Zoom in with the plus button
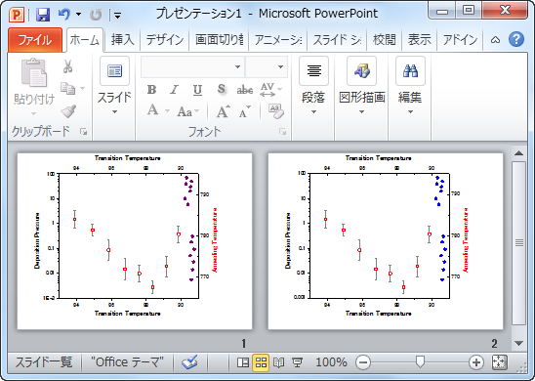The height and width of the screenshot is (381, 535). pyautogui.click(x=476, y=362)
